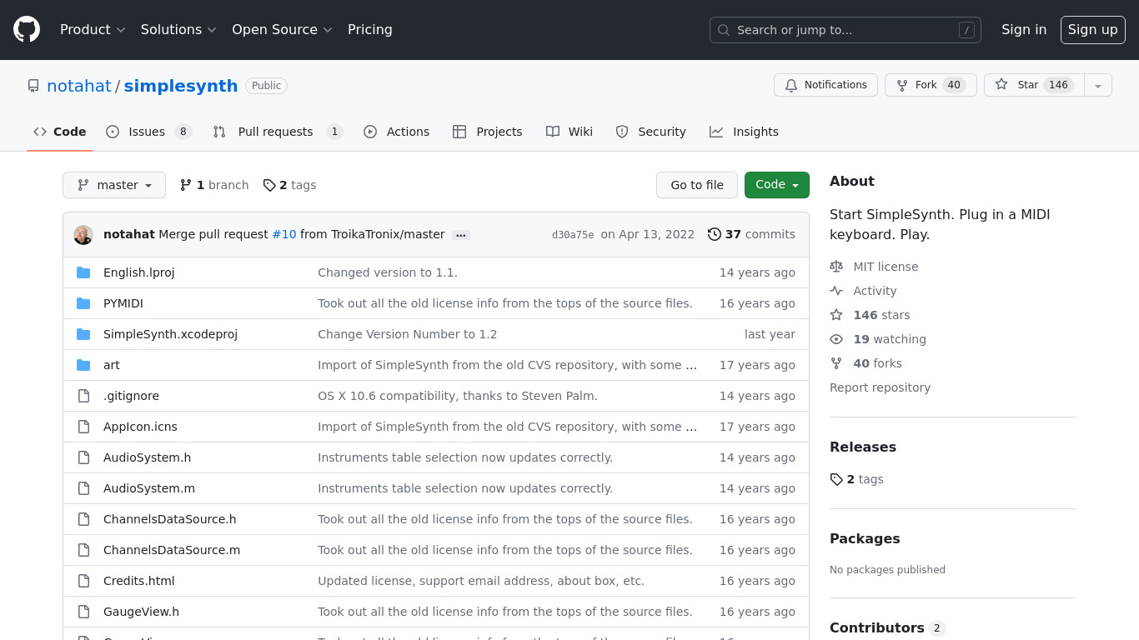Open commit d30a75e
Image resolution: width=1139 pixels, height=640 pixels.
(x=573, y=235)
